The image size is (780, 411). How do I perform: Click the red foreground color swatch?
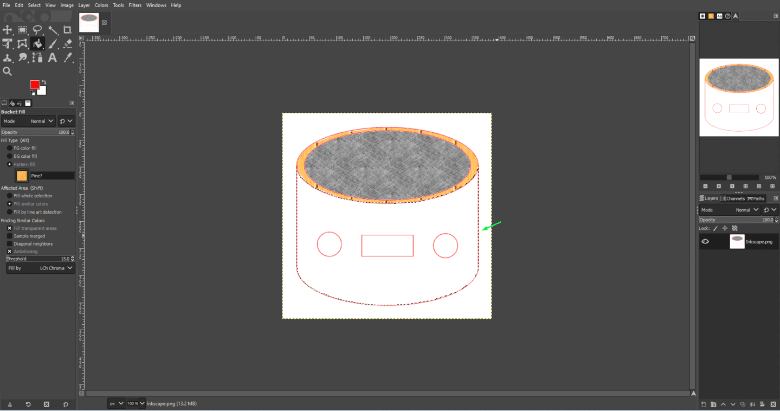(x=35, y=85)
